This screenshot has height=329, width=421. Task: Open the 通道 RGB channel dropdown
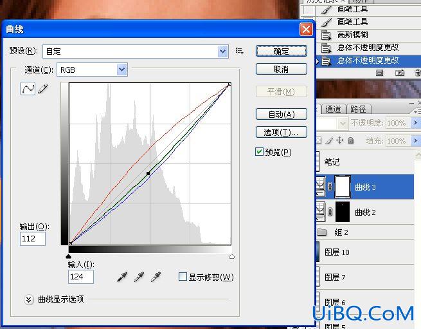point(121,70)
